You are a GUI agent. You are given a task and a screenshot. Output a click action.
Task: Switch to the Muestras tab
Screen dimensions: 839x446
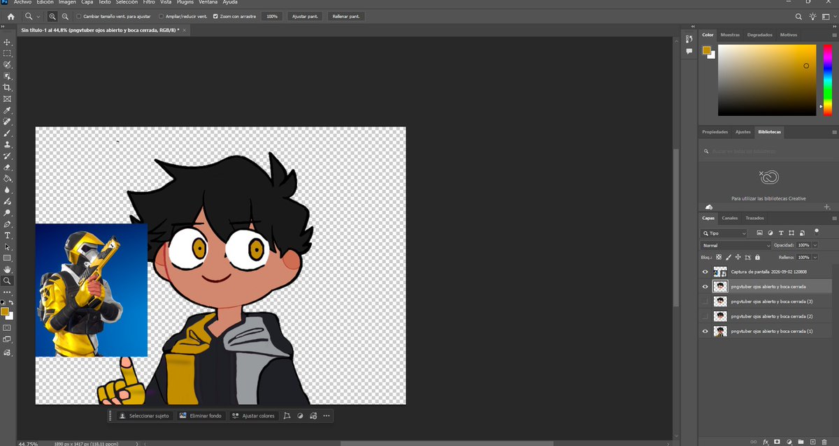pyautogui.click(x=730, y=35)
